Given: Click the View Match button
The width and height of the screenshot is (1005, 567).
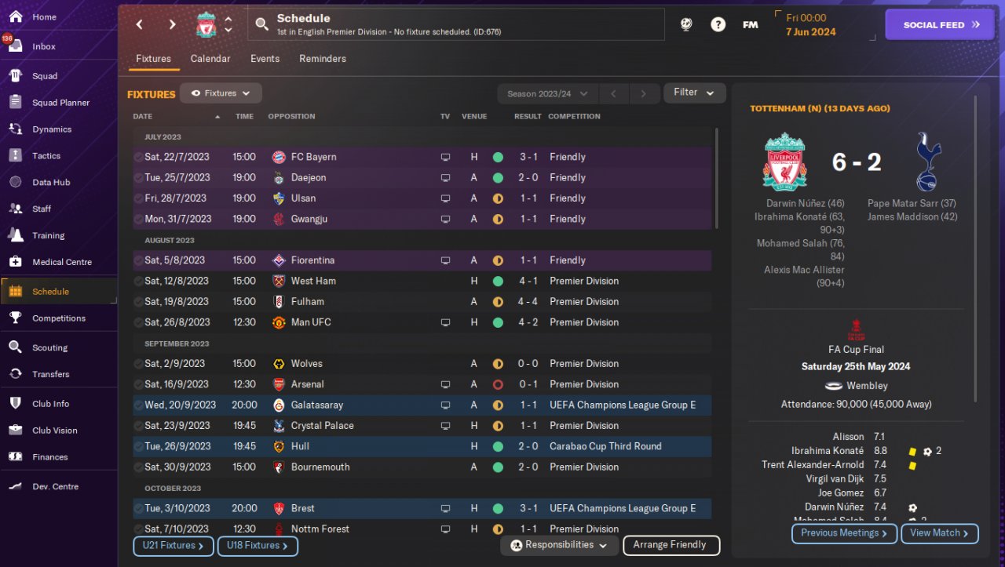Looking at the screenshot, I should click(x=940, y=533).
